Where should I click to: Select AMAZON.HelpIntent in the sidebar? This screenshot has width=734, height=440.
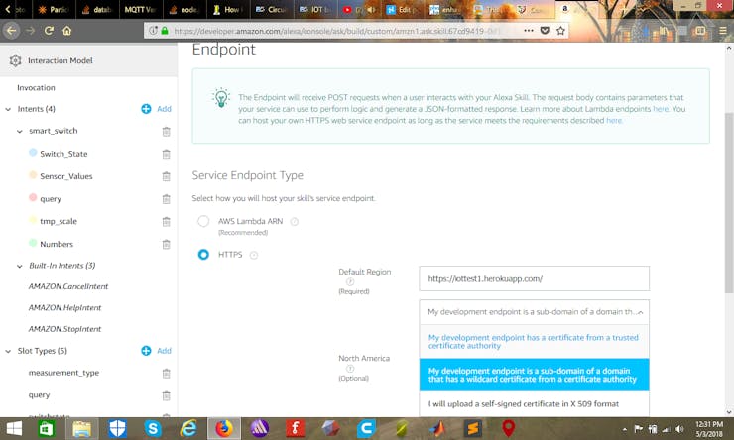64,307
